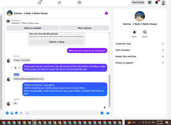Open volume speaker icon in system tray
This screenshot has width=171, height=125.
pos(149,122)
